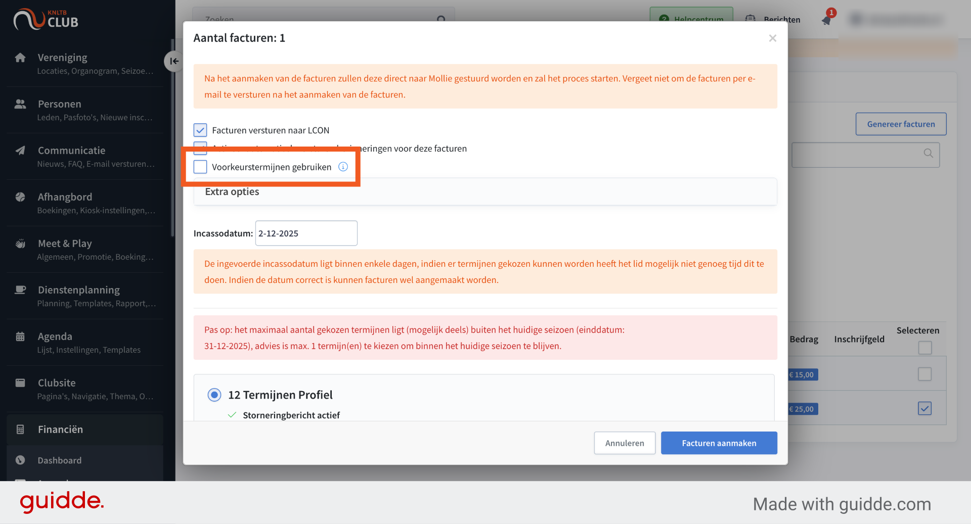Viewport: 971px width, 524px height.
Task: Click the Meet & Play hand icon
Action: [x=20, y=244]
